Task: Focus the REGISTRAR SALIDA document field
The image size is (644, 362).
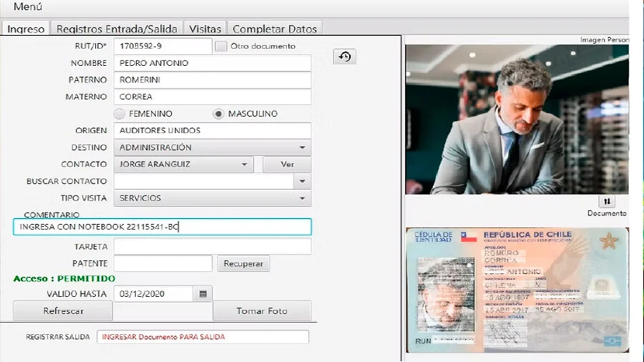Action: coord(203,337)
